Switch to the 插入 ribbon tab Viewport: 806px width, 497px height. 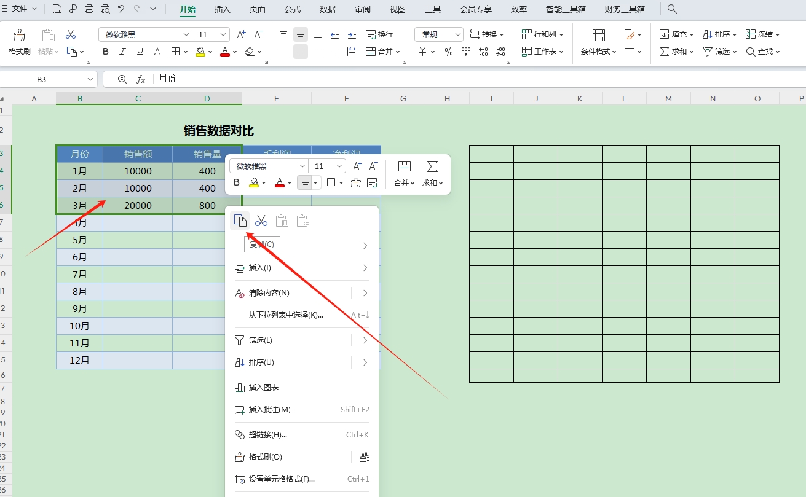click(x=223, y=9)
